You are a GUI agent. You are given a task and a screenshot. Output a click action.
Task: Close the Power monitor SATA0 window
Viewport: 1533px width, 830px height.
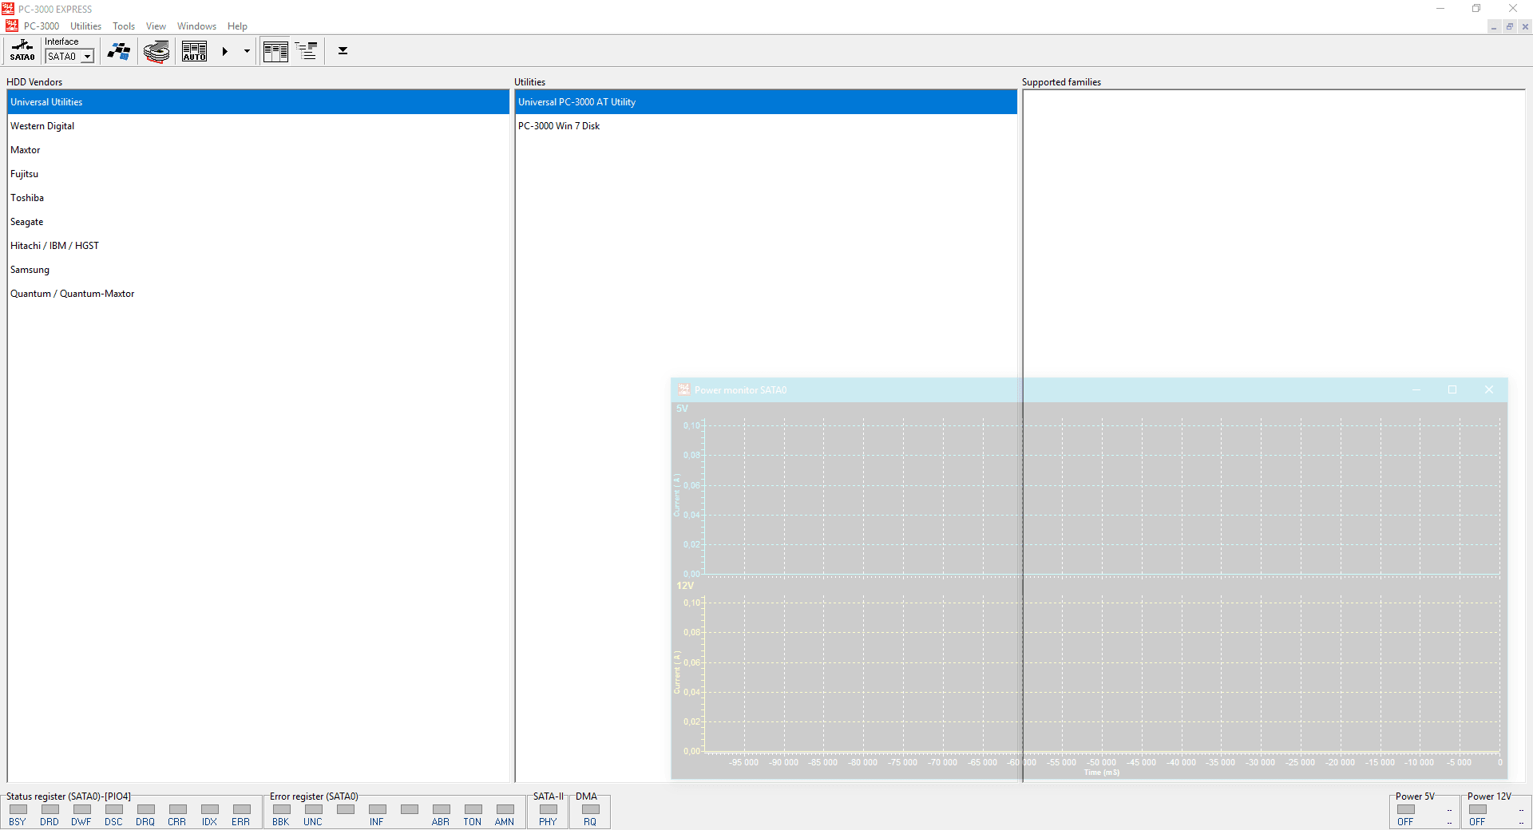pos(1489,390)
